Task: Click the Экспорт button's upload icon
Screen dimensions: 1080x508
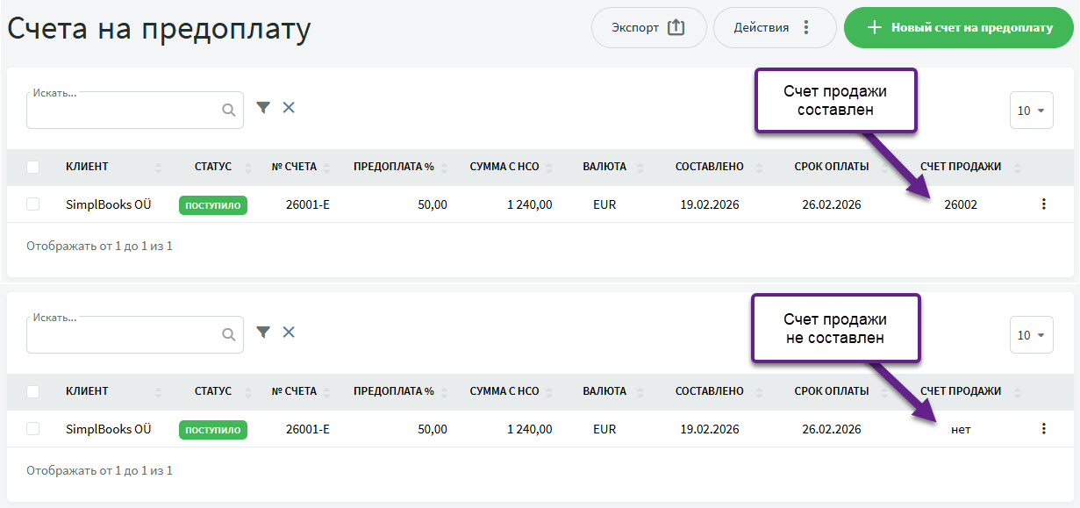Action: pos(676,27)
